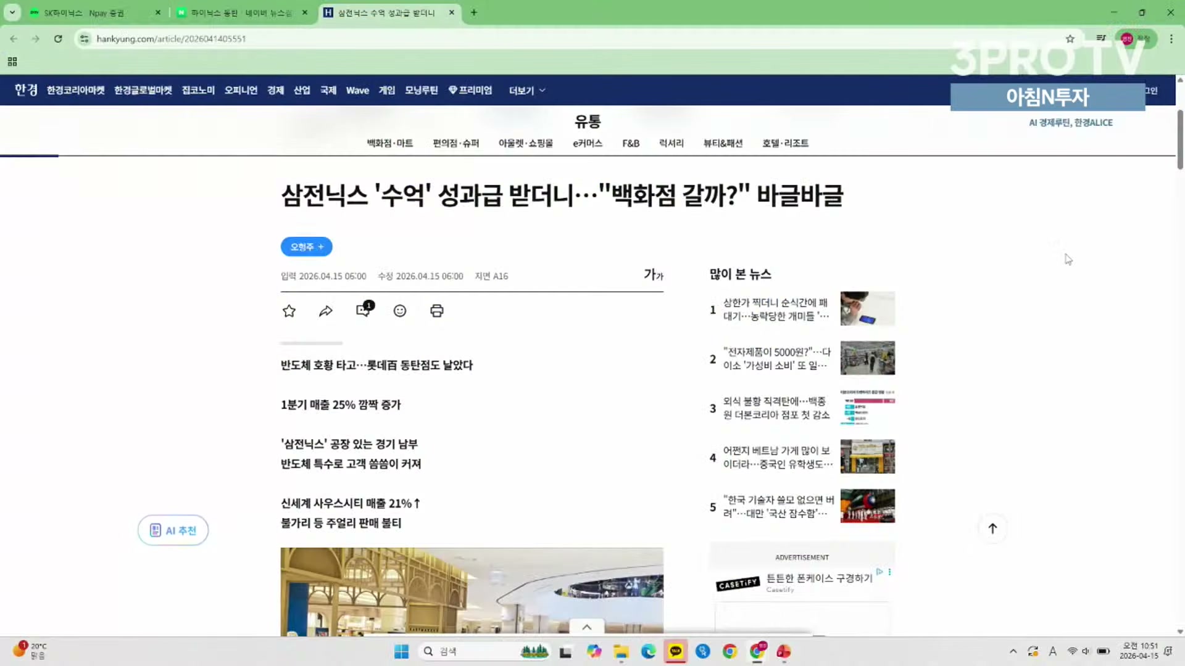Reload the page in browser toolbar

[x=58, y=39]
